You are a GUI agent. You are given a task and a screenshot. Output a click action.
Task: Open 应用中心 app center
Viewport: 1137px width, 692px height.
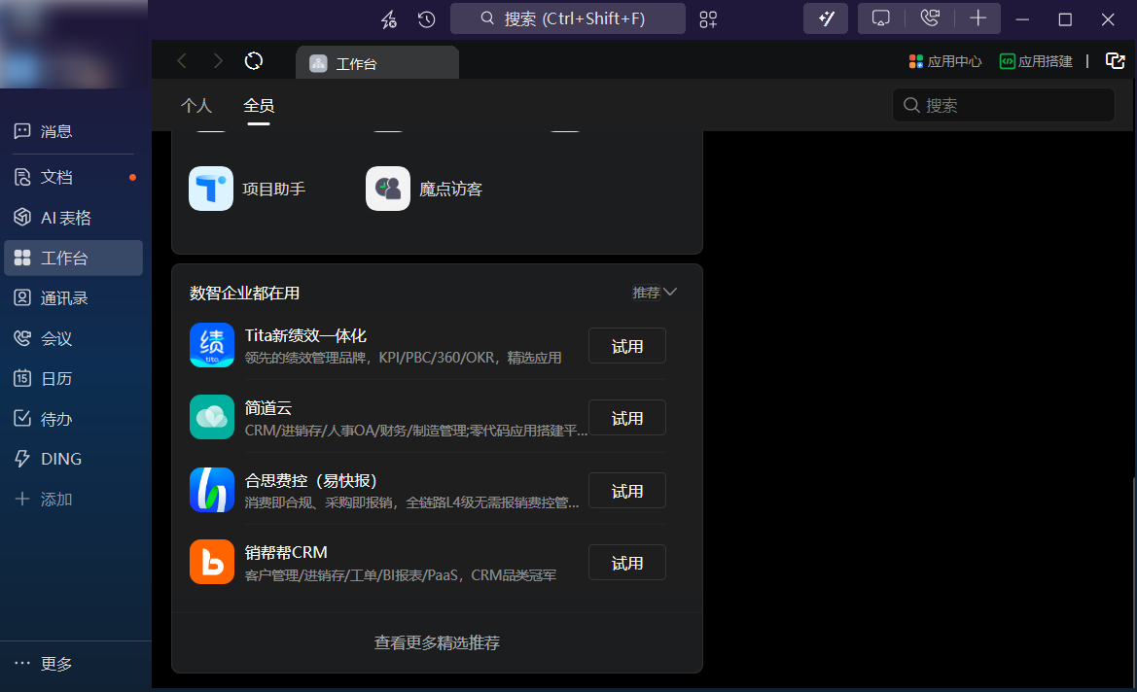[945, 61]
